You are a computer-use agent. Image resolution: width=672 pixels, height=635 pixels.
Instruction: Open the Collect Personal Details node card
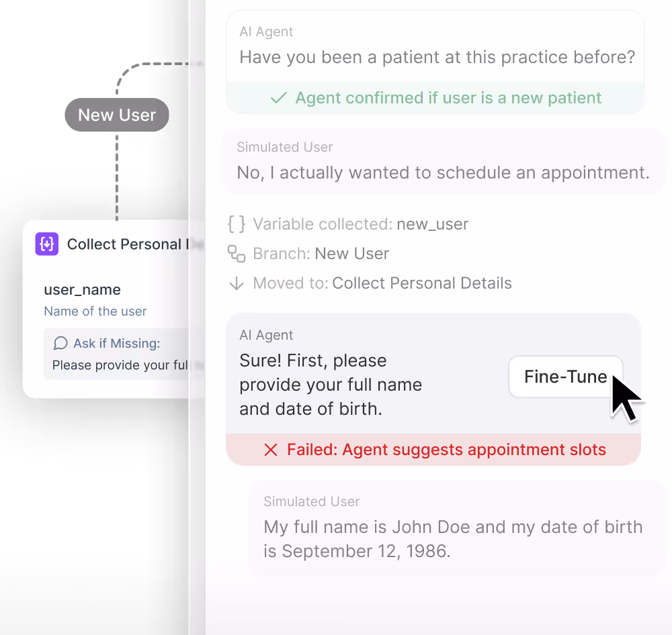(x=112, y=309)
